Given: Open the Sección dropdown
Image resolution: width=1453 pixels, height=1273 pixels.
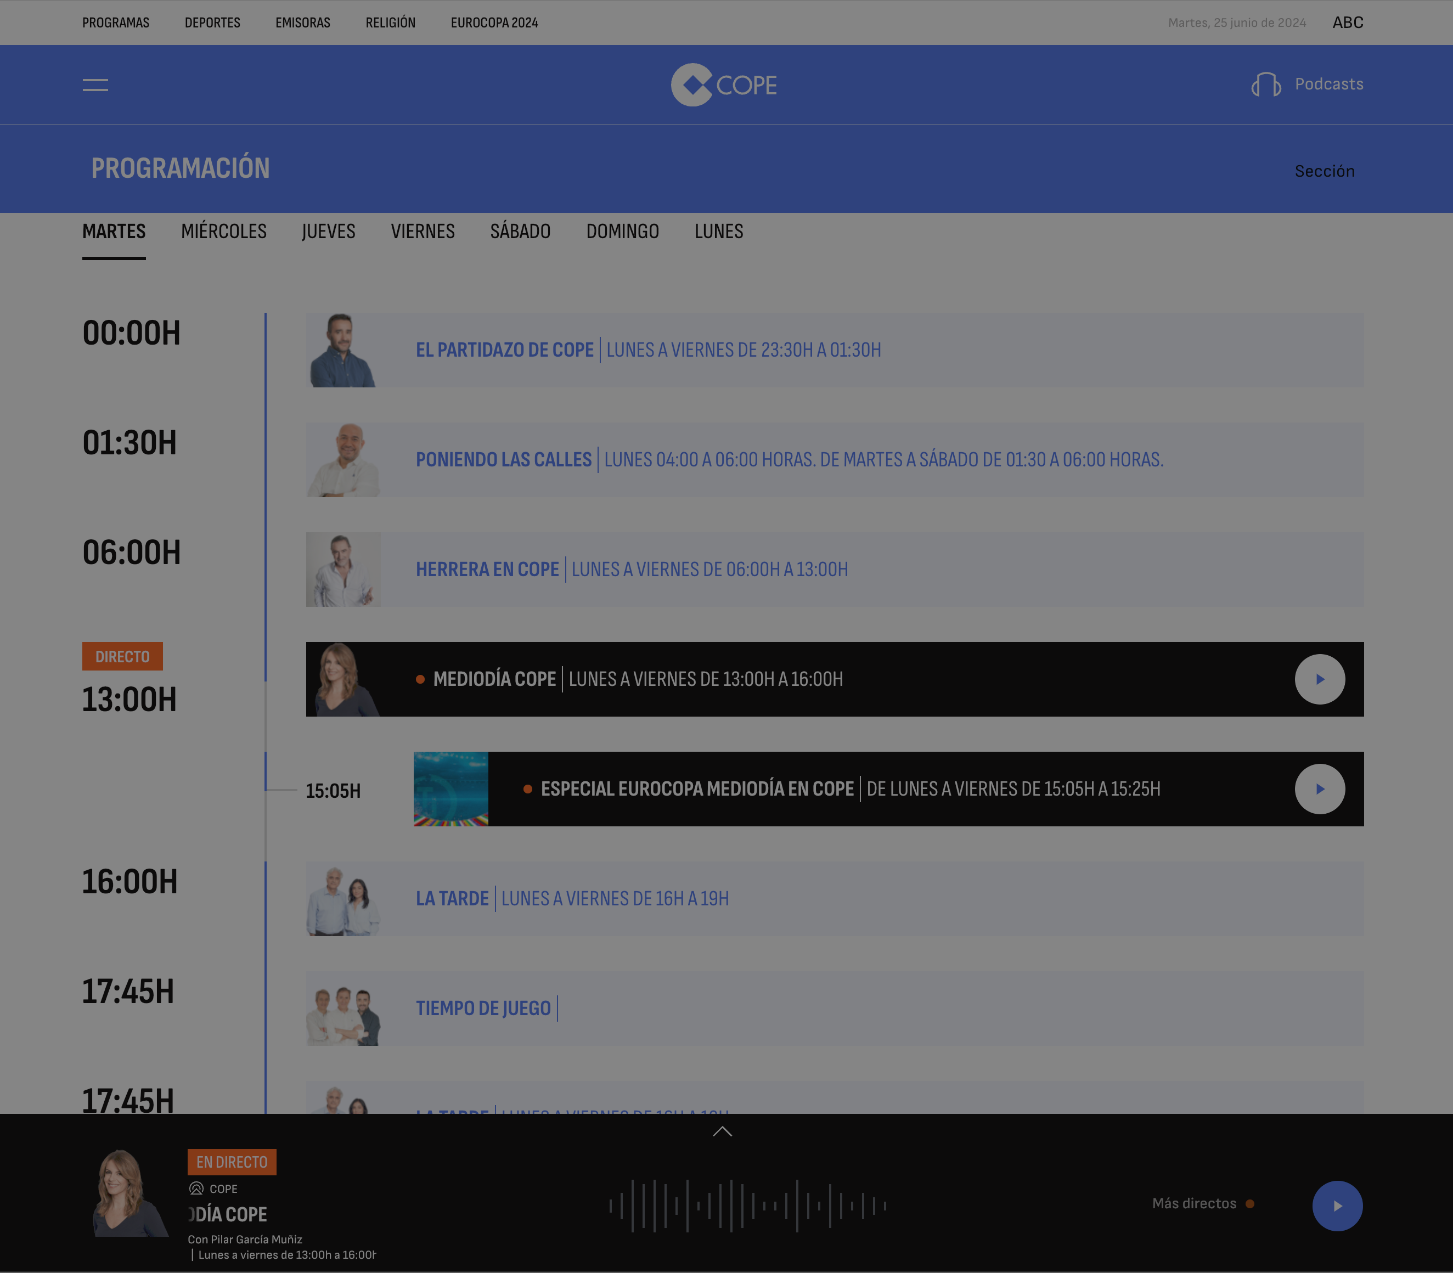Looking at the screenshot, I should tap(1324, 171).
